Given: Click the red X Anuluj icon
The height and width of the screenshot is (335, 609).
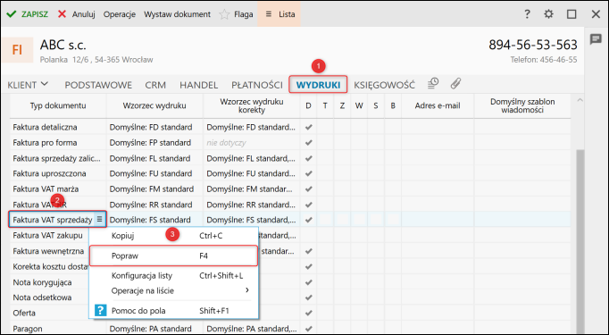Looking at the screenshot, I should [x=62, y=14].
